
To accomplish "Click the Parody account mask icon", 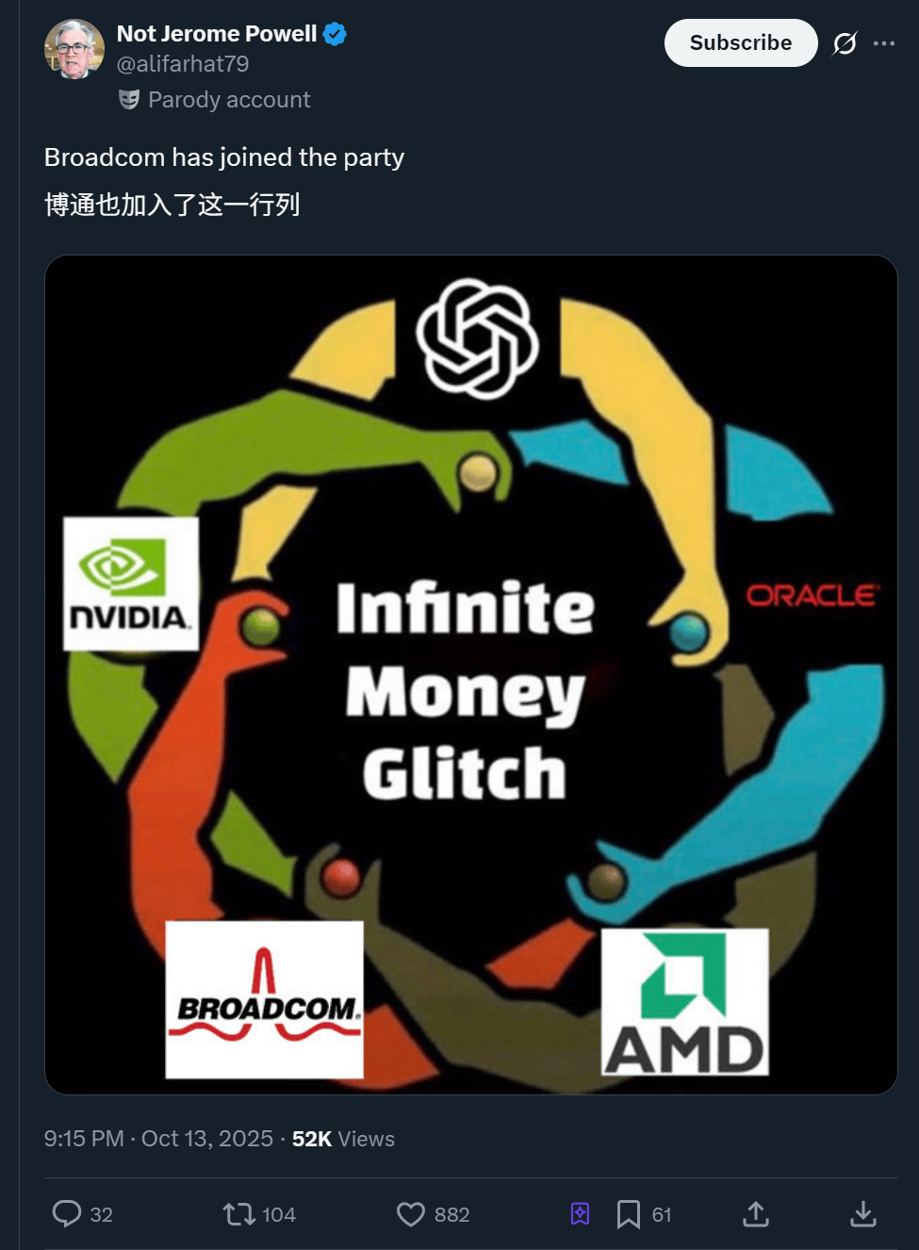I will click(x=129, y=99).
